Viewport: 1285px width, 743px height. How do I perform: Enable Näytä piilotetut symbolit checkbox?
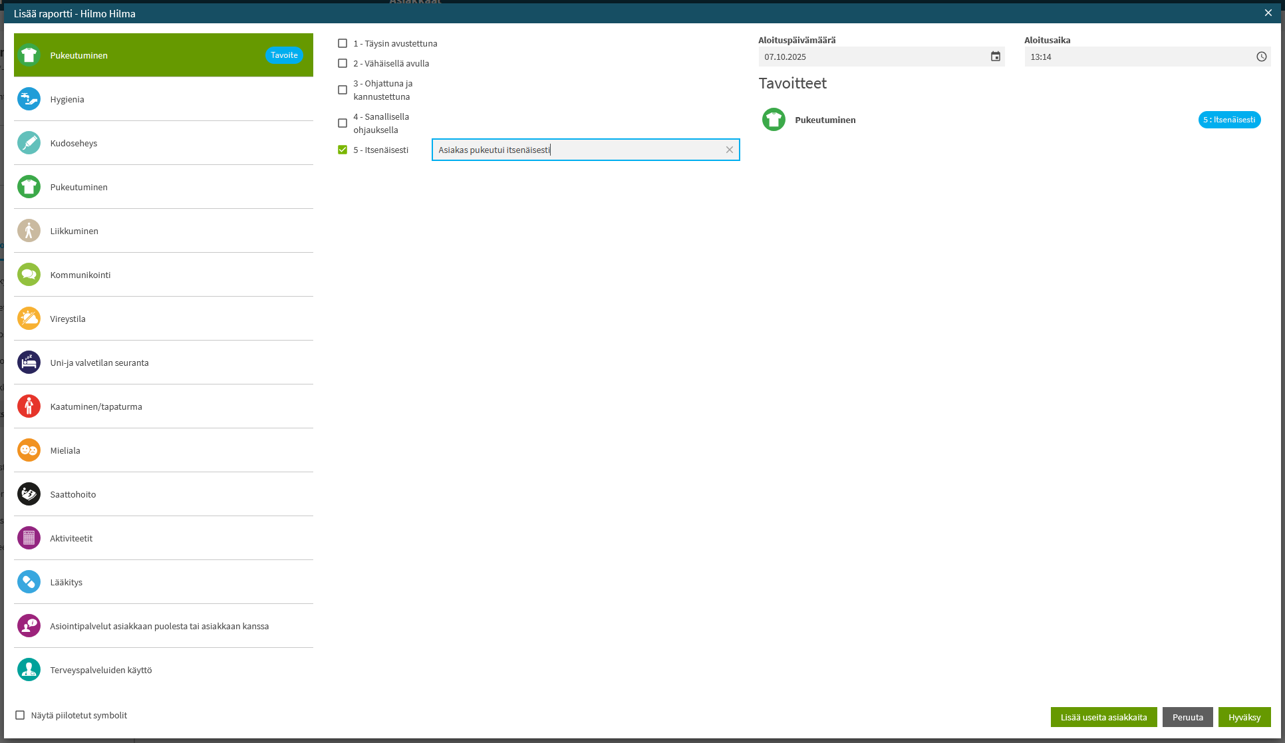pos(20,715)
